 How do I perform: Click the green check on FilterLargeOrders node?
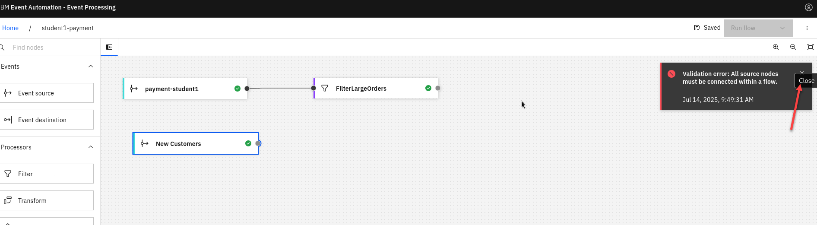coord(428,88)
